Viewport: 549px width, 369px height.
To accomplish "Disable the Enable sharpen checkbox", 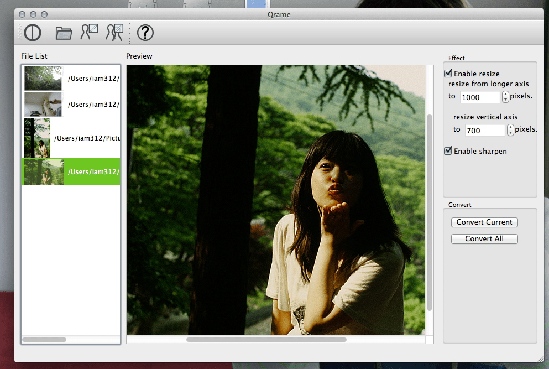I will pyautogui.click(x=448, y=151).
